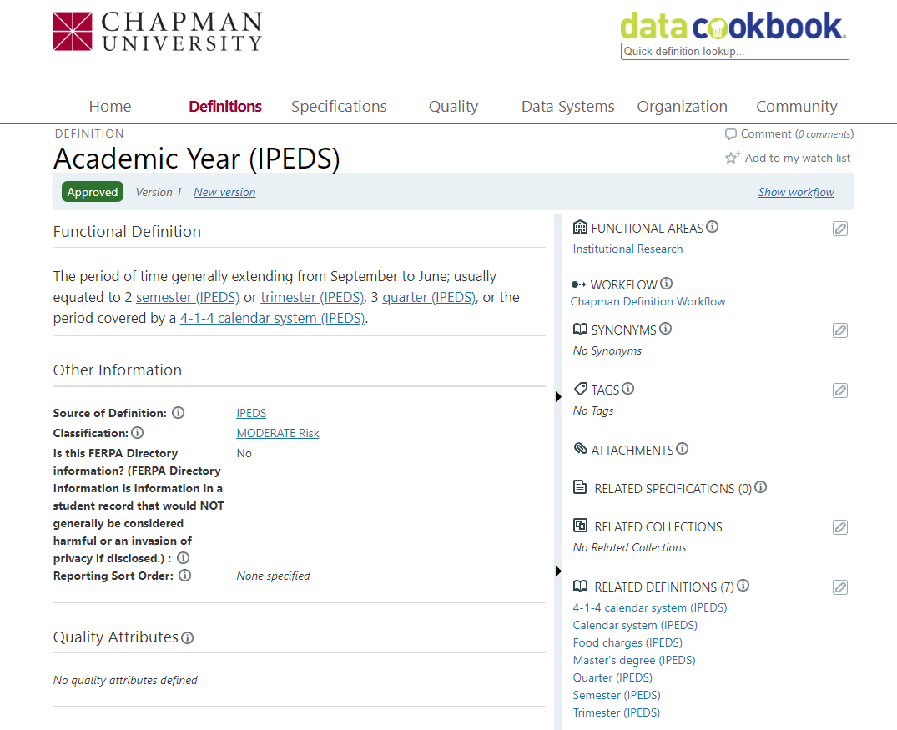Viewport: 897px width, 730px height.
Task: Open Comment section for this definition
Action: click(x=765, y=133)
